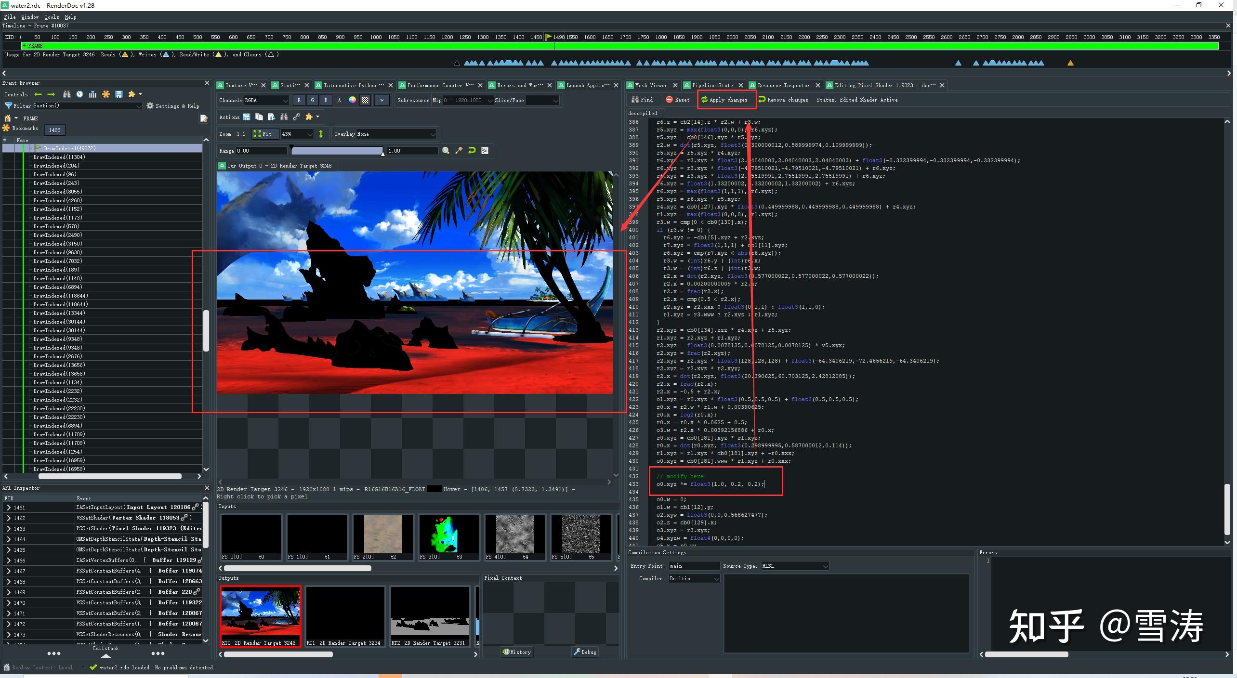Reset range with green return arrow
The width and height of the screenshot is (1237, 678).
pos(472,151)
